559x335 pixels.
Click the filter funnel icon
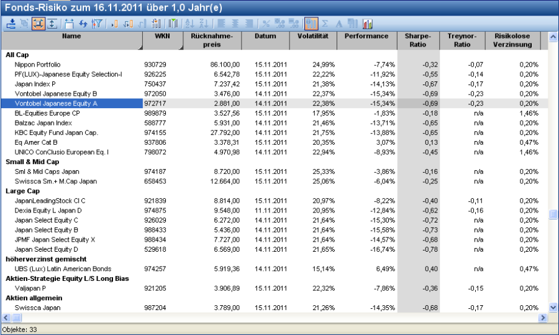(96, 24)
